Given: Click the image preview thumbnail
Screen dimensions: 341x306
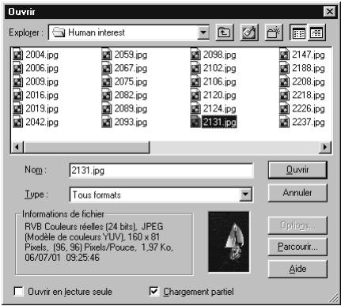Looking at the screenshot, I should click(229, 242).
